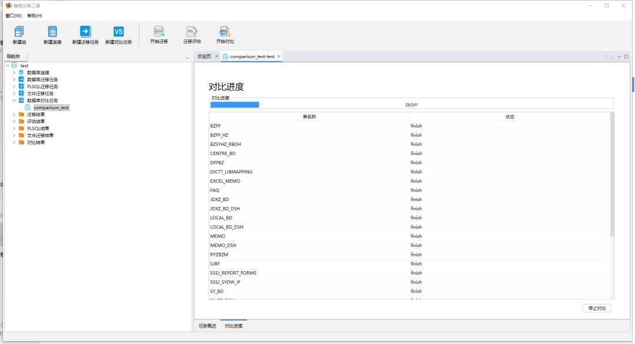The image size is (635, 344).
Task: Click the 文件迁移结果 folder icon
Action: [x=21, y=135]
